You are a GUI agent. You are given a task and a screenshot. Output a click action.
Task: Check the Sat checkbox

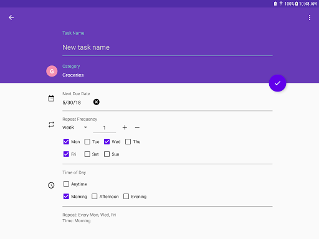click(x=87, y=154)
